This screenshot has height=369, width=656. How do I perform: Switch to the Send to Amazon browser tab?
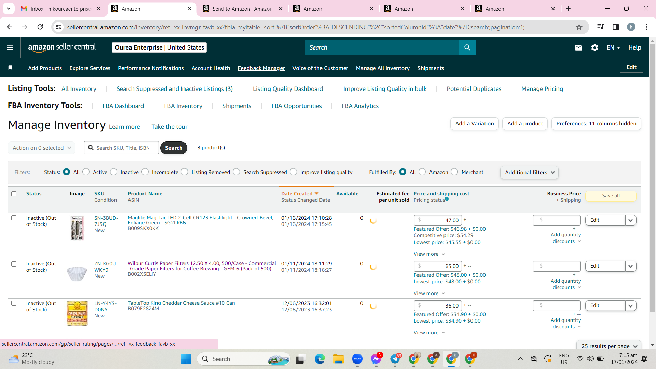pyautogui.click(x=243, y=9)
